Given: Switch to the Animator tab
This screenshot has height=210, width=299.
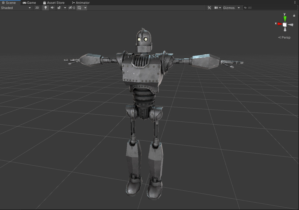Looking at the screenshot, I should pyautogui.click(x=81, y=3).
